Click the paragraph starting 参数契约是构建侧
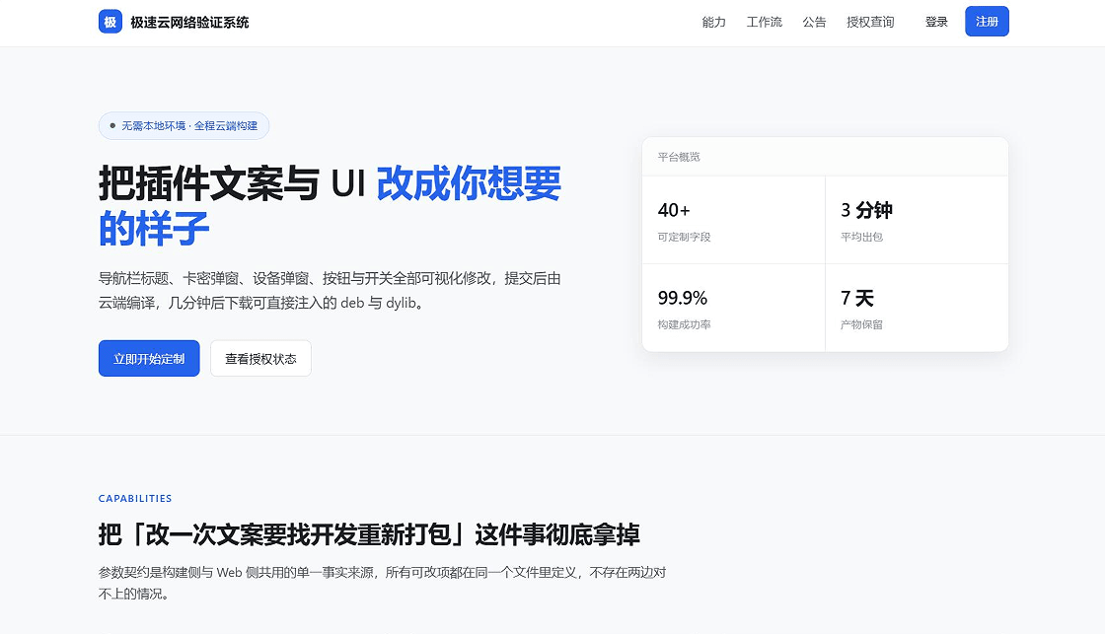The image size is (1105, 634). point(383,583)
